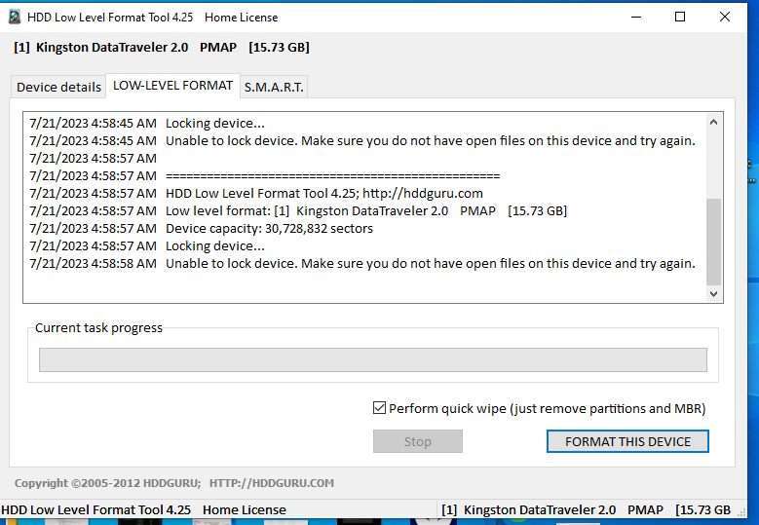This screenshot has height=525, width=759.
Task: Open the HTTP://HDDGURU.COM copyright link
Action: point(272,483)
